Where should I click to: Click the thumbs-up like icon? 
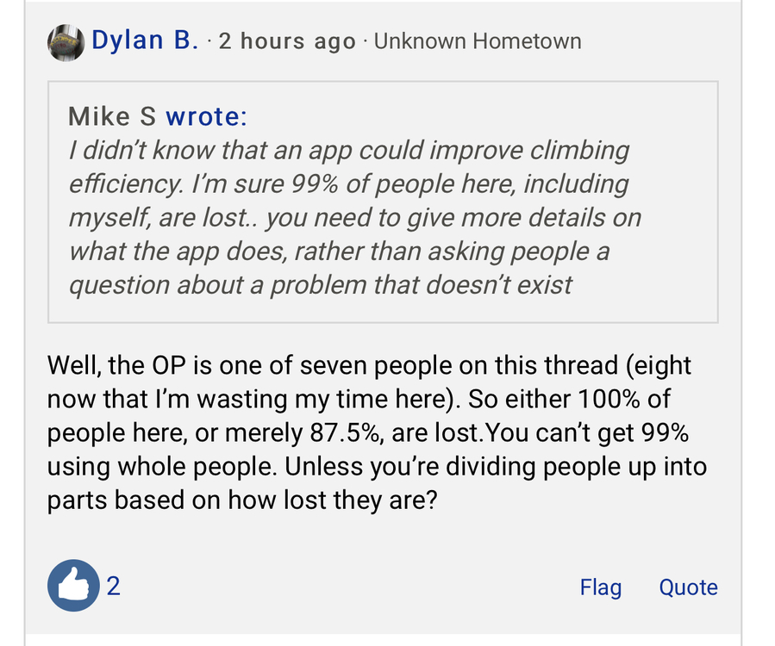click(x=73, y=587)
